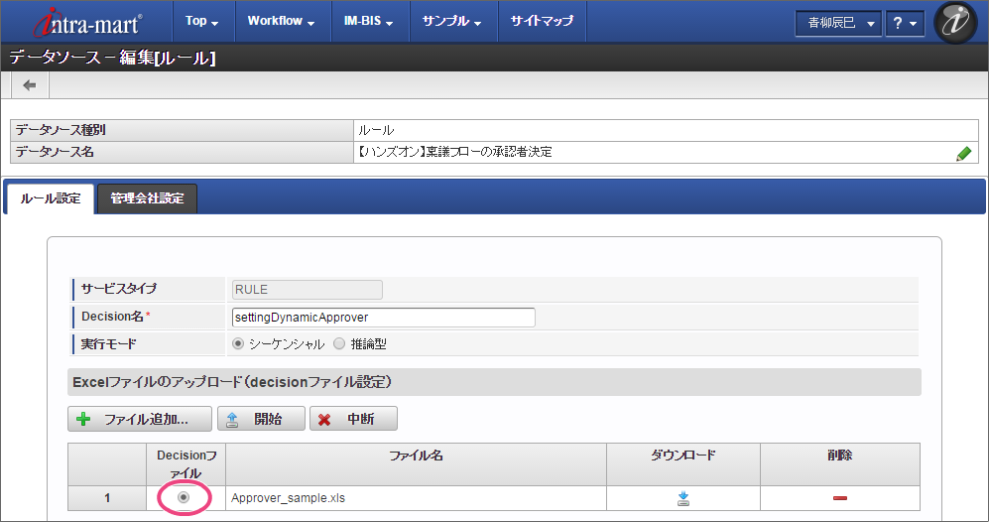Open the サンプル dropdown menu
The height and width of the screenshot is (522, 989).
(x=451, y=21)
